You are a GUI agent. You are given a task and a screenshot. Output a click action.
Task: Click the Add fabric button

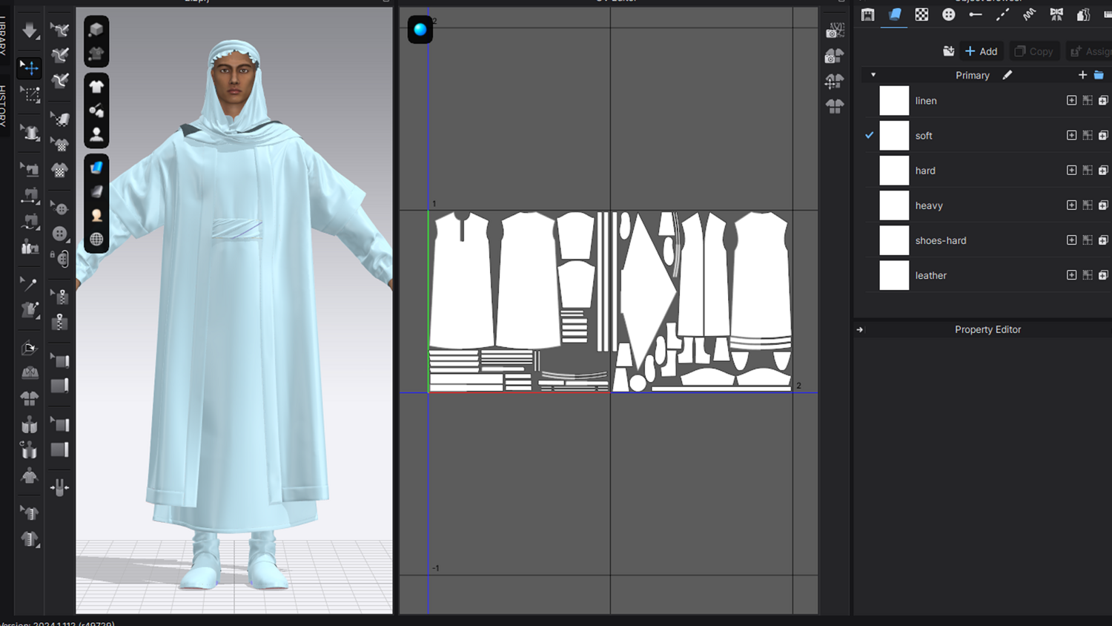982,51
